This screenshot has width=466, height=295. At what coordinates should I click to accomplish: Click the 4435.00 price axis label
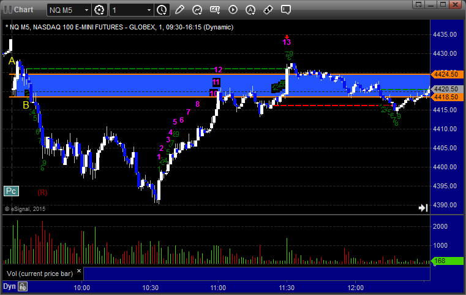pos(445,34)
